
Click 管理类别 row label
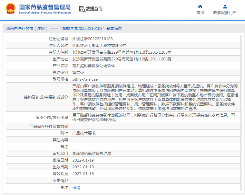pos(60,72)
